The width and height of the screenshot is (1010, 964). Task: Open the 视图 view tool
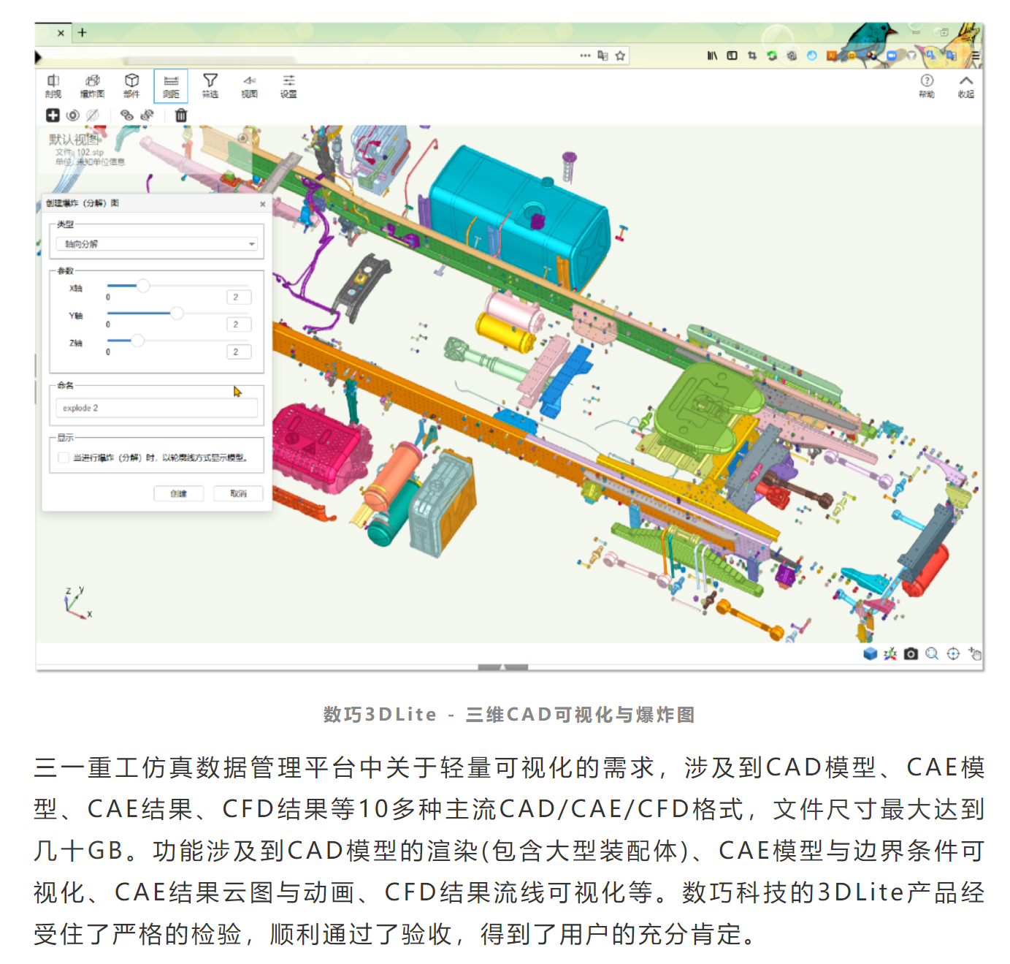250,86
